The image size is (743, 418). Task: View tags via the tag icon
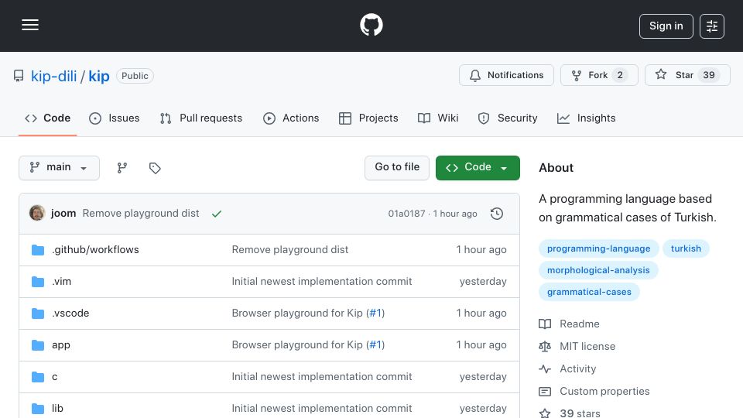(x=155, y=168)
